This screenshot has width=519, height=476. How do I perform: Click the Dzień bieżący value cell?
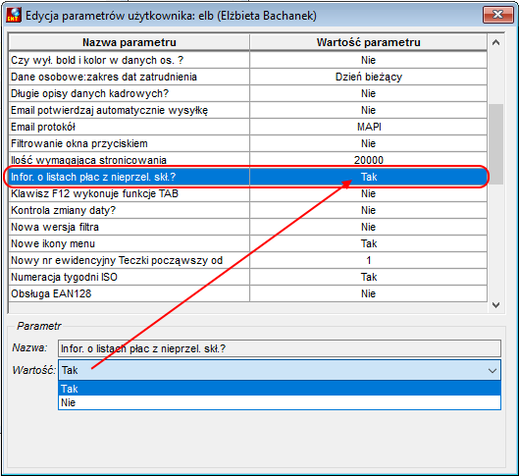[x=368, y=77]
